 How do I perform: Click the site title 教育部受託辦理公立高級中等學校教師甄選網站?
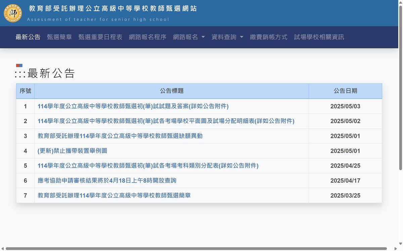113,9
